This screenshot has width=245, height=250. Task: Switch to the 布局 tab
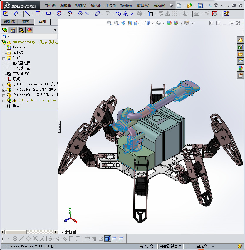26,21
